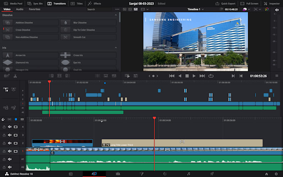Select the Smooth Cut transition
Viewport: 283px width, 177px height.
point(88,37)
